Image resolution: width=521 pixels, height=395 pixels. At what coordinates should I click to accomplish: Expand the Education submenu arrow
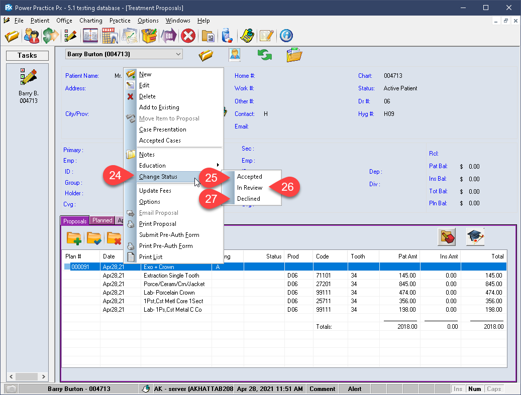(x=218, y=165)
